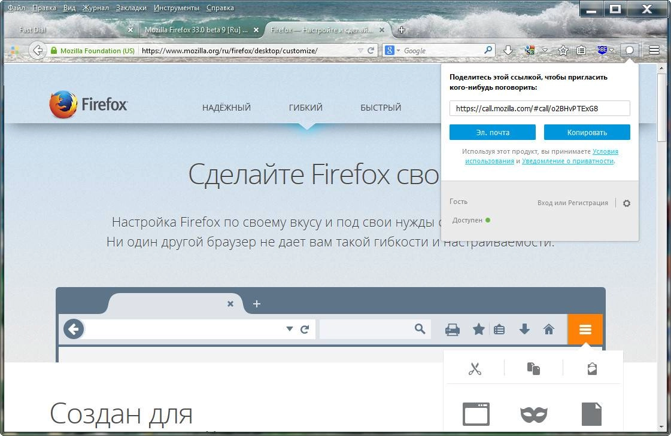Click the illustrated home icon

click(549, 329)
